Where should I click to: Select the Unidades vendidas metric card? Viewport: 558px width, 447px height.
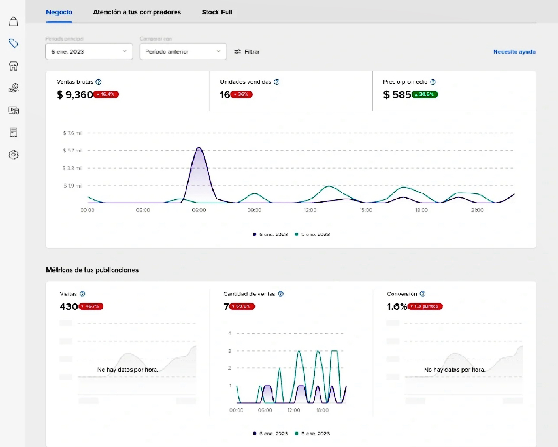point(291,91)
